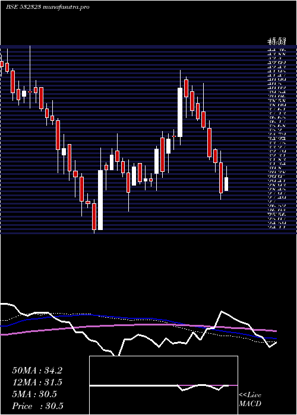Click the 45.53 top price axis label
The height and width of the screenshot is (415, 297).
click(x=277, y=41)
